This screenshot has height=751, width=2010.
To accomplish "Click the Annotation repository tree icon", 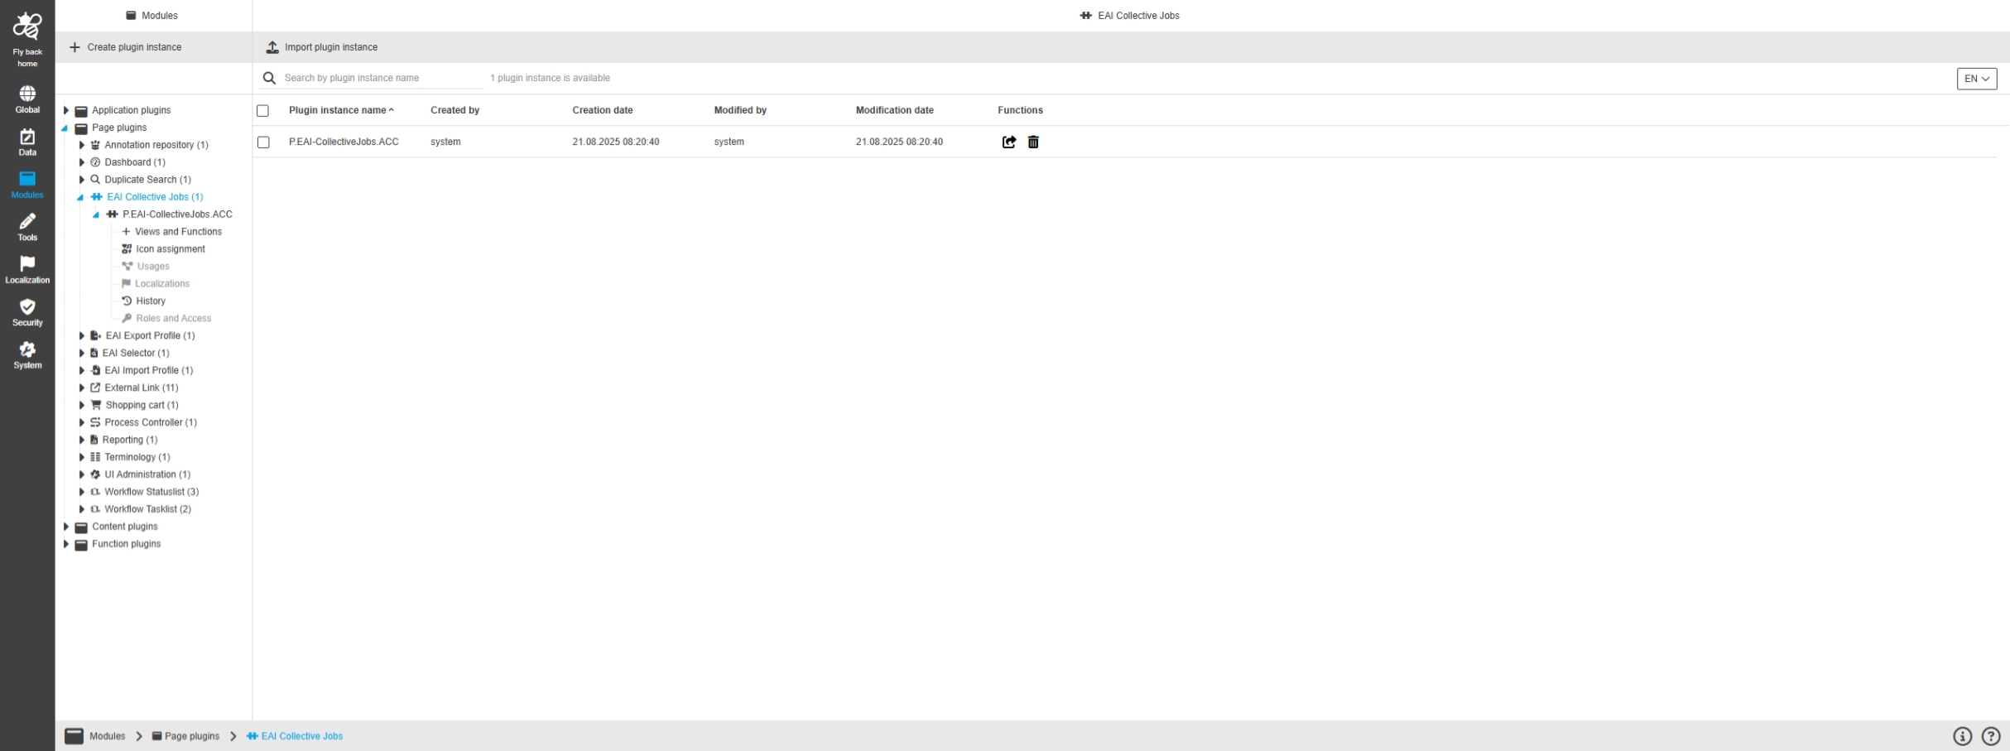I will click(x=95, y=145).
